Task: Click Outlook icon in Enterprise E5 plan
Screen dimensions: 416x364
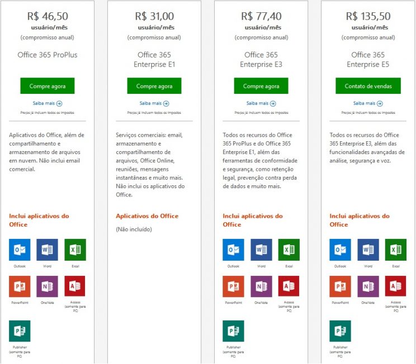Action: pyautogui.click(x=340, y=250)
